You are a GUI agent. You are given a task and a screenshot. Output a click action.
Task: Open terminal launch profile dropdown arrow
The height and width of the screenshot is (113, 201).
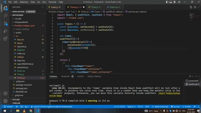[x=193, y=76]
